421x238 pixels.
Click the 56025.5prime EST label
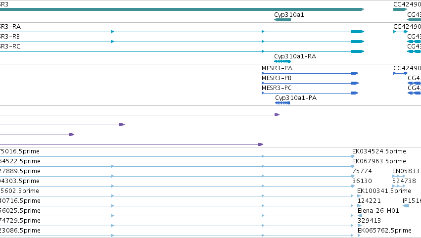20,211
